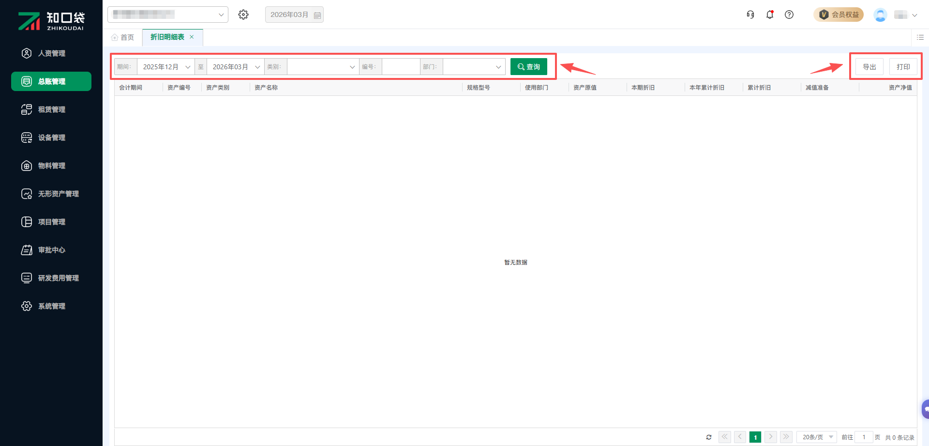Open 系统管理 in the sidebar
The height and width of the screenshot is (446, 929).
pos(51,306)
